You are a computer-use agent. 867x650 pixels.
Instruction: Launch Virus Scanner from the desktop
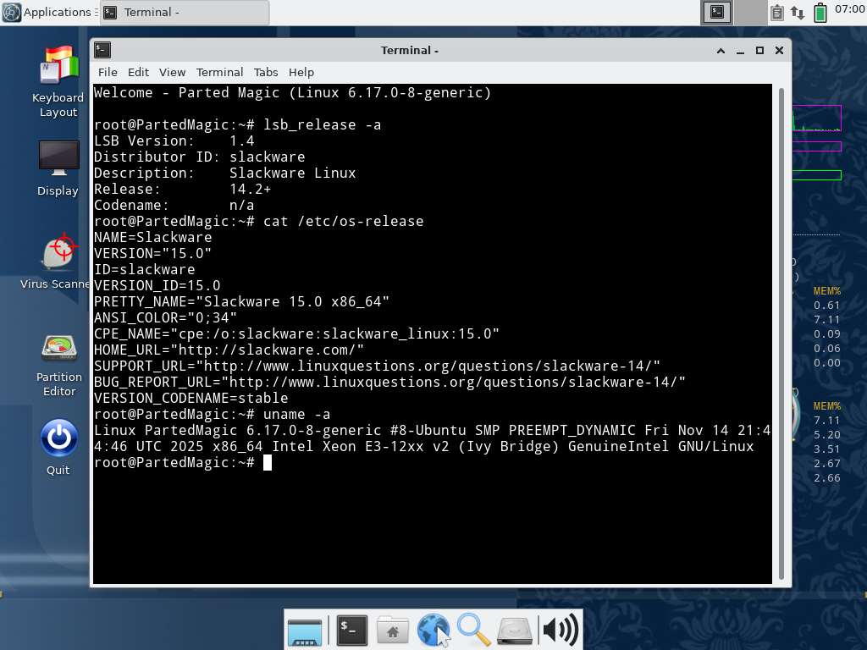[x=58, y=253]
